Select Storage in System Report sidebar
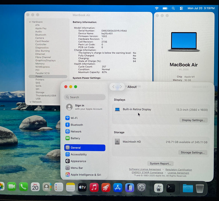The height and width of the screenshot is (201, 219). (x=40, y=92)
